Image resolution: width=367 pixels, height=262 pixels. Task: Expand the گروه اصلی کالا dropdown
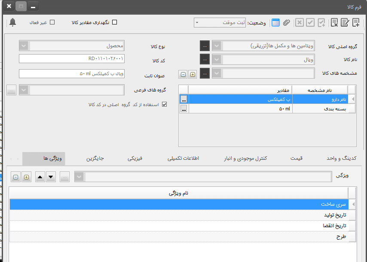point(217,46)
